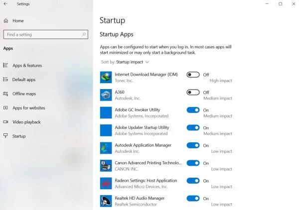The image size is (299, 210).
Task: Click the Offline maps icon
Action: coord(5,94)
